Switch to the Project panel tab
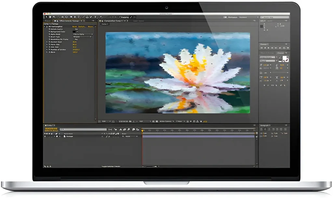The height and width of the screenshot is (204, 333). click(47, 21)
